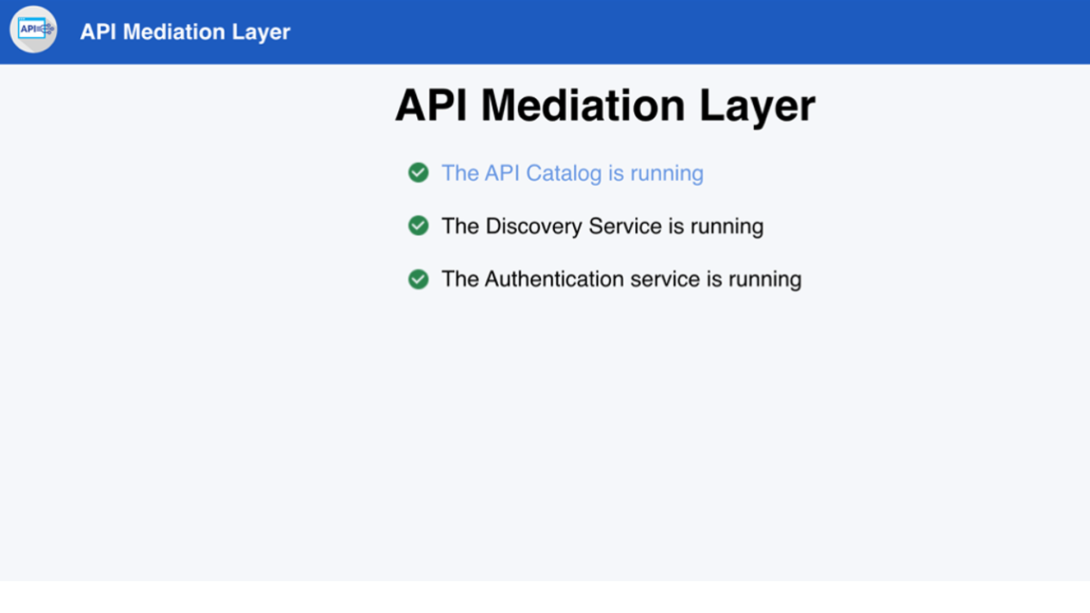
Task: Click the large API Mediation Layer page heading
Action: click(604, 104)
